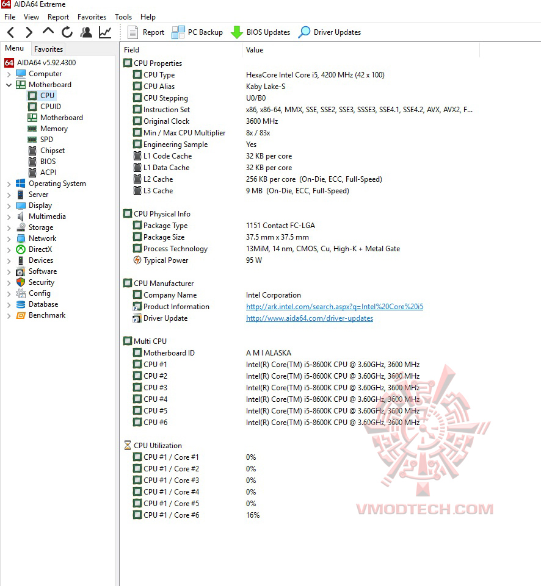Select the Memory tree item

tap(48, 129)
